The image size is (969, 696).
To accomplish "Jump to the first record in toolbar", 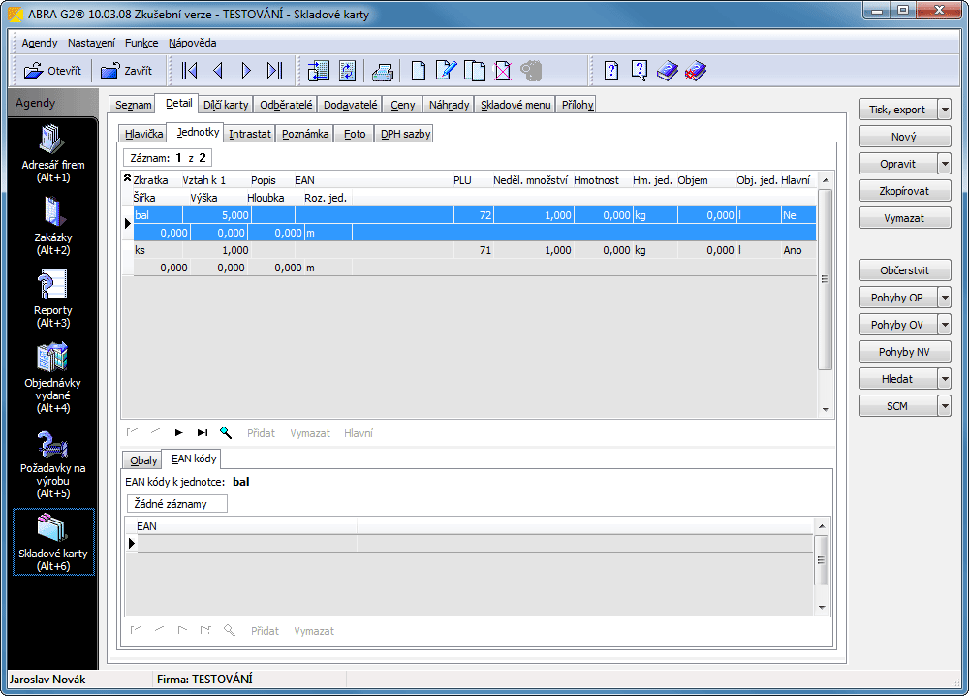I will tap(190, 71).
